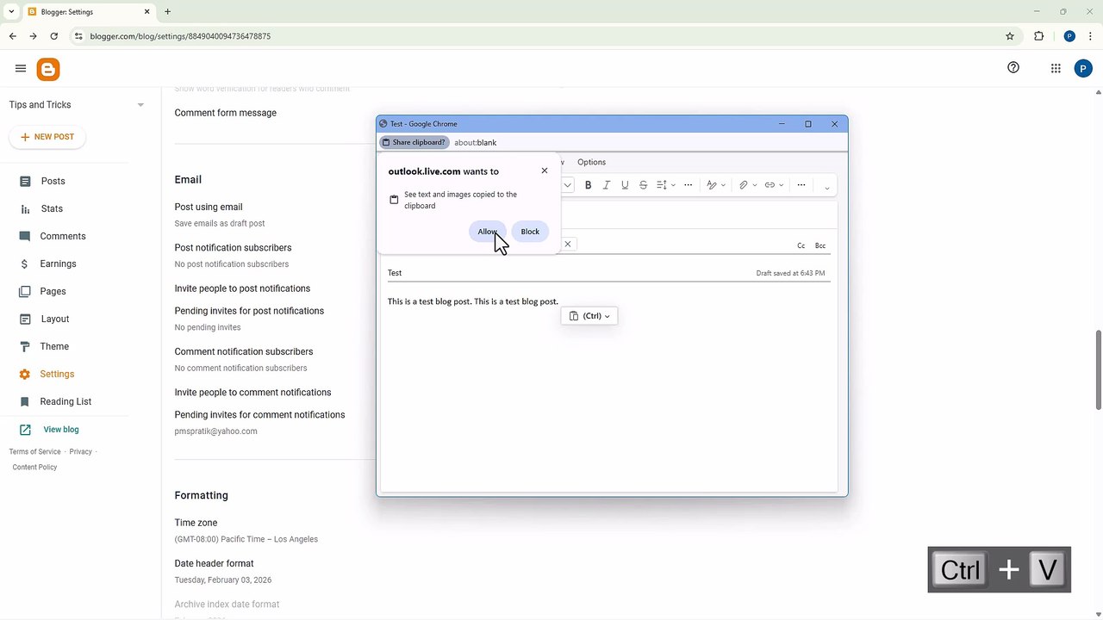Click the NEW POST button
Screen dimensions: 1103x620
[47, 137]
